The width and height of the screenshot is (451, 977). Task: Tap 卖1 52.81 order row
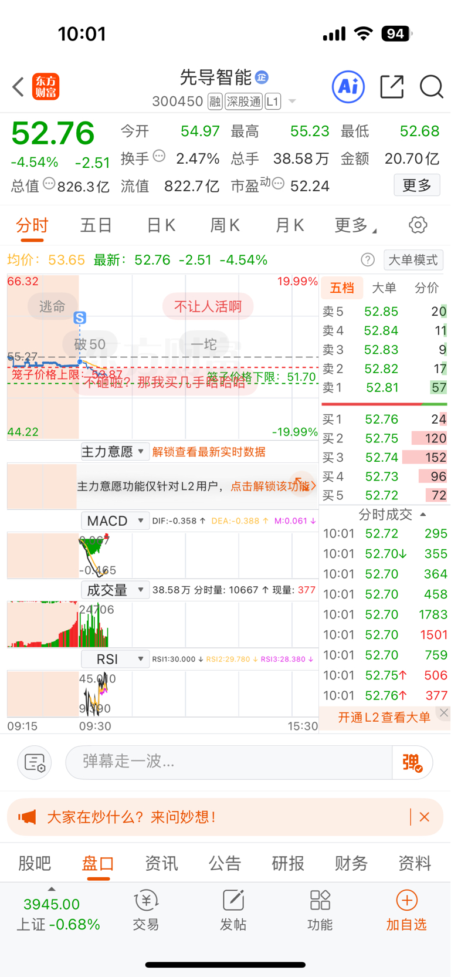tap(384, 387)
